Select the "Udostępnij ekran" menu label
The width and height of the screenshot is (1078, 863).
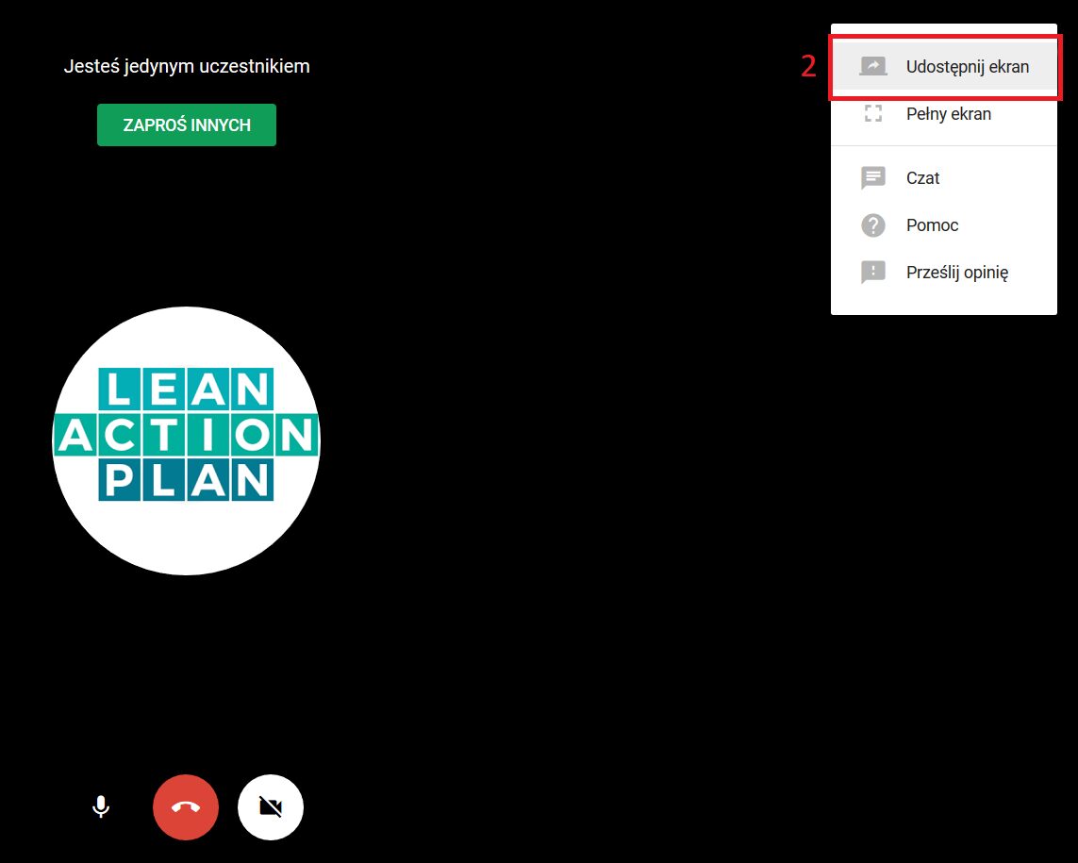pos(967,67)
